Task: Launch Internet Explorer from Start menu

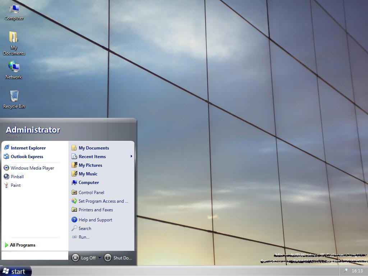Action: (25, 148)
